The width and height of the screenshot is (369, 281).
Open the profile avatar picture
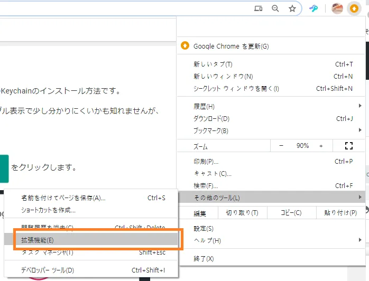[337, 8]
